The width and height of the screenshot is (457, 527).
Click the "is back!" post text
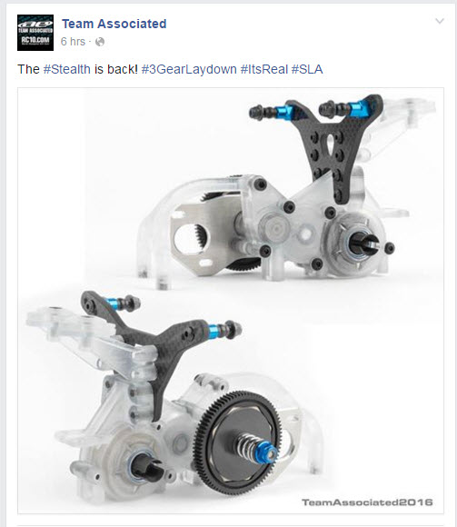116,69
